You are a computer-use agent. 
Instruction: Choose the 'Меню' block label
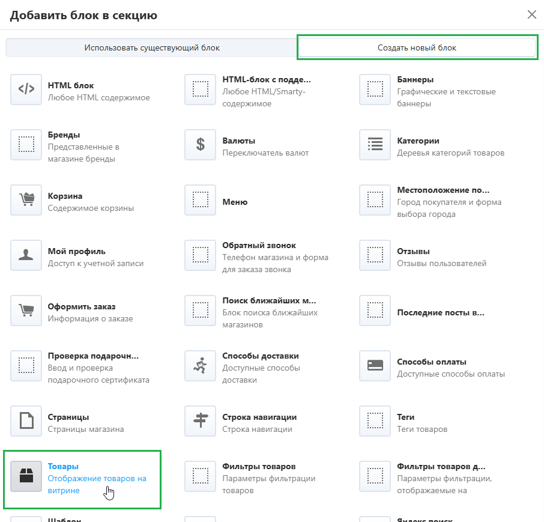(235, 202)
